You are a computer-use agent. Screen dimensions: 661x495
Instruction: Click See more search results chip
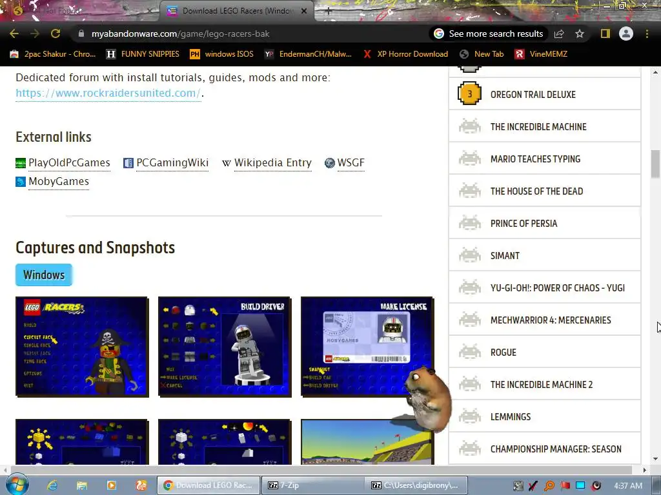(x=489, y=34)
